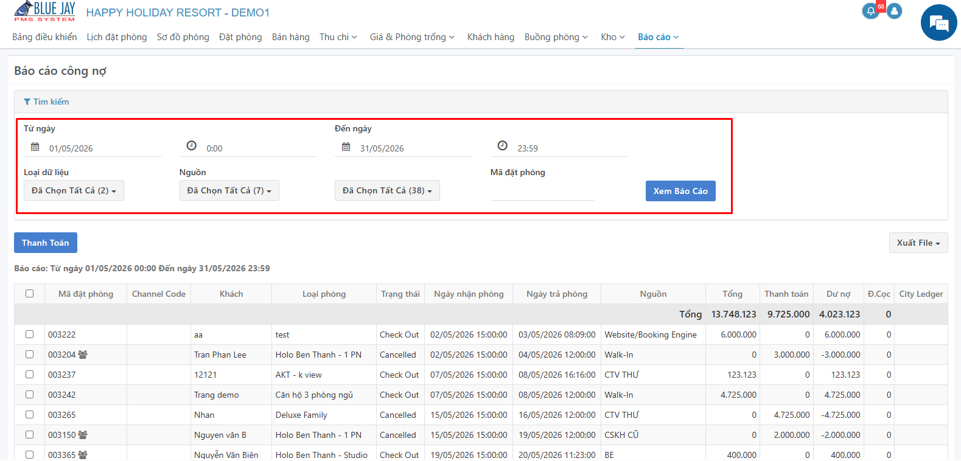
Task: Click the Mã đặt phòng input field
Action: click(542, 191)
